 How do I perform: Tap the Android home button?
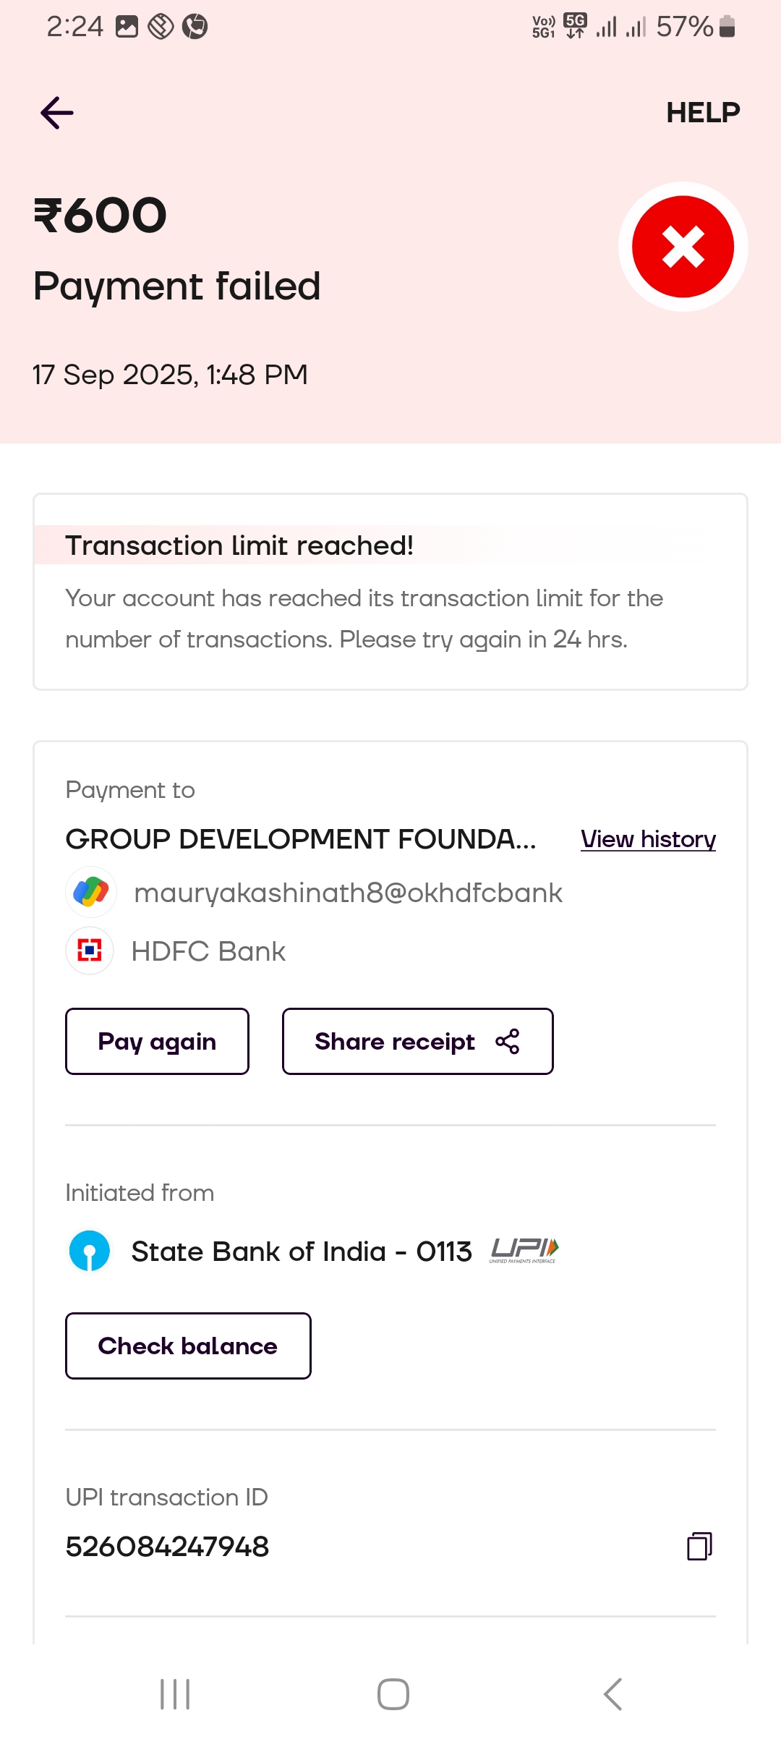tap(393, 1694)
